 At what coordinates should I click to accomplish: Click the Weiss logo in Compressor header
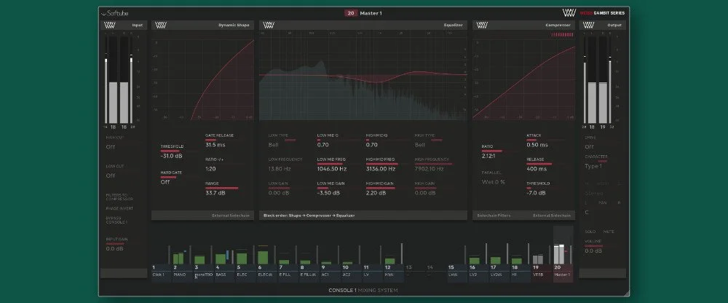[x=482, y=25]
